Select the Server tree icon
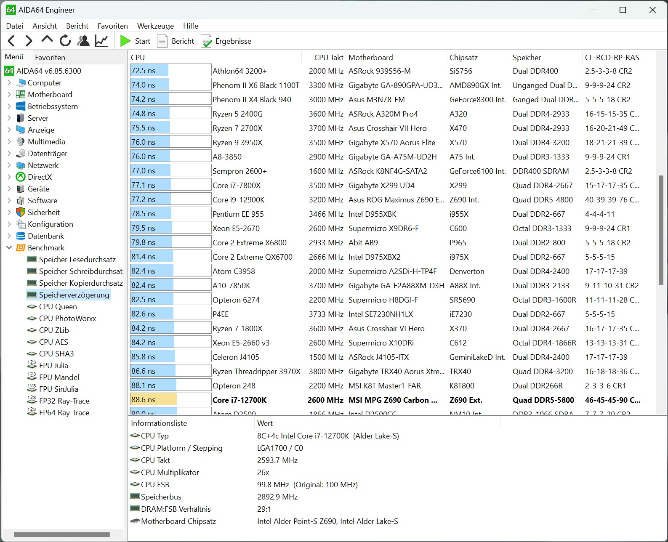668x542 pixels. (x=21, y=118)
